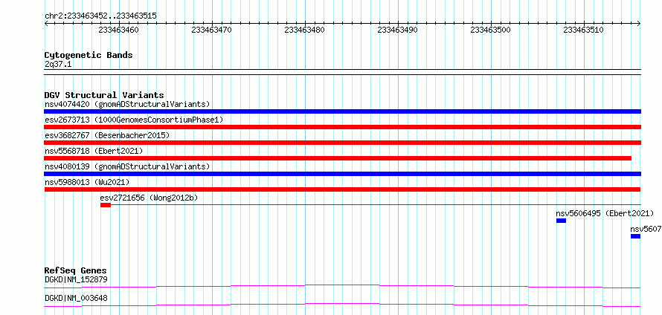Image resolution: width=662 pixels, height=315 pixels.
Task: Click the small blue block under nsv5607
Action: coord(636,236)
